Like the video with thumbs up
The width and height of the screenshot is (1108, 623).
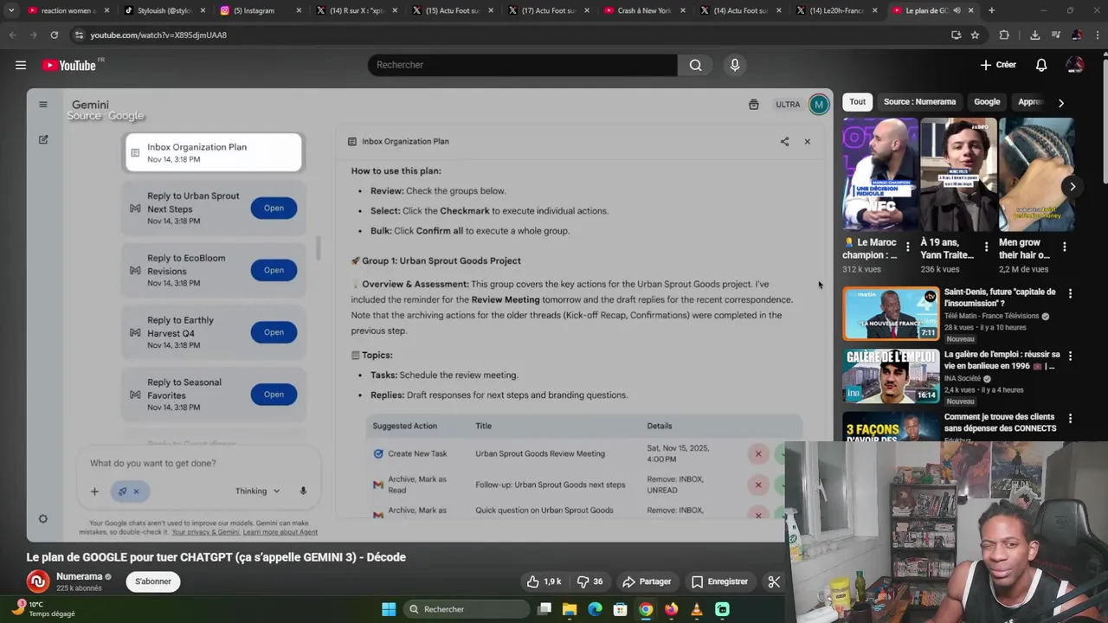544,581
